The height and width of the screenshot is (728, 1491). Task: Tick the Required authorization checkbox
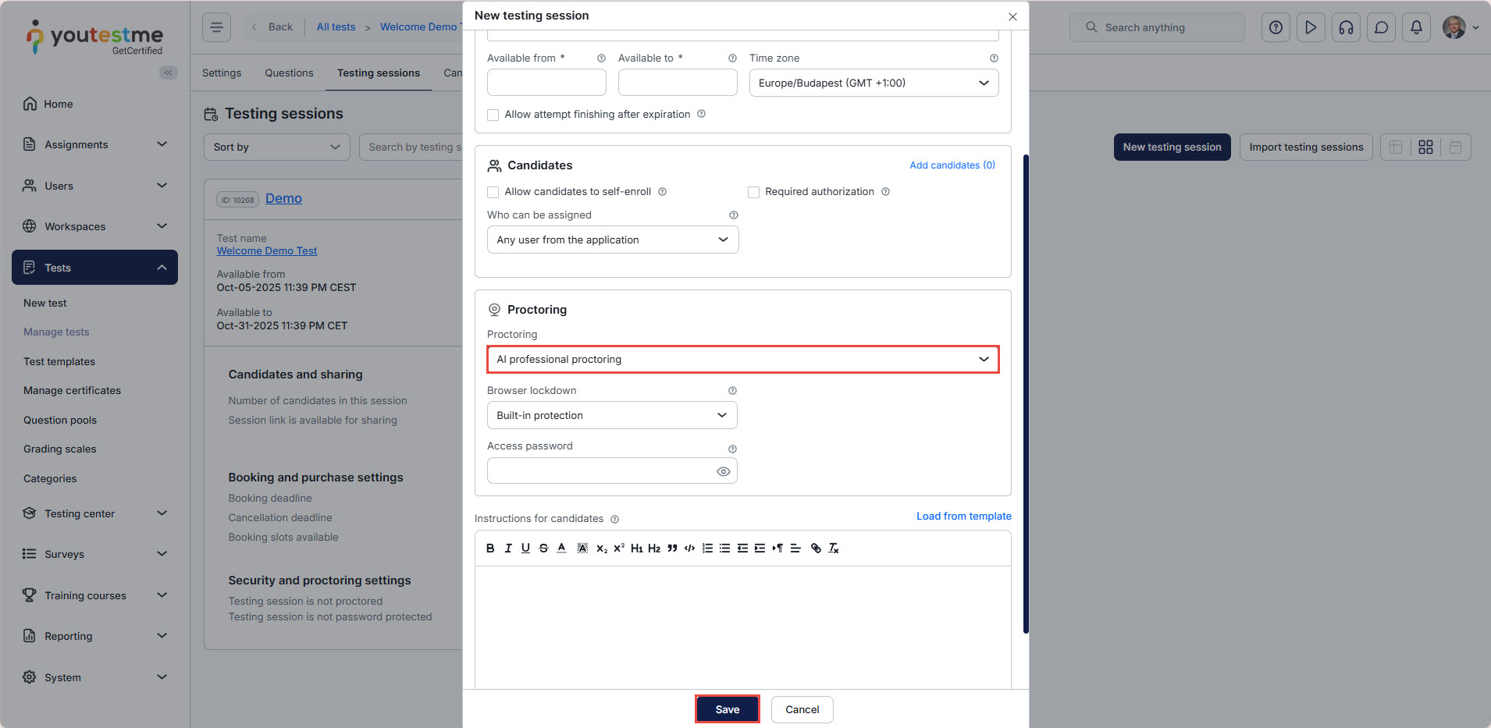[754, 192]
